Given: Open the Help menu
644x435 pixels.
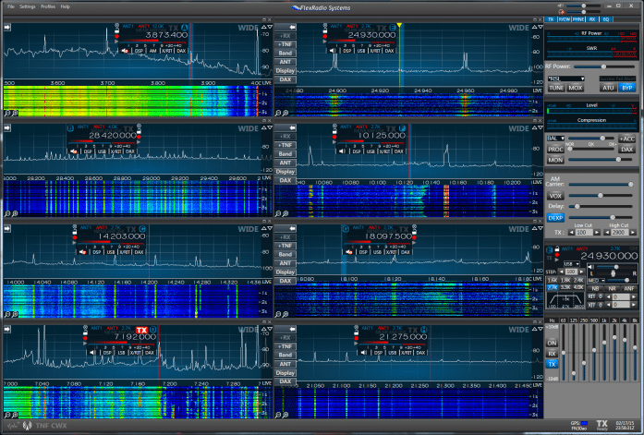Looking at the screenshot, I should [x=65, y=6].
